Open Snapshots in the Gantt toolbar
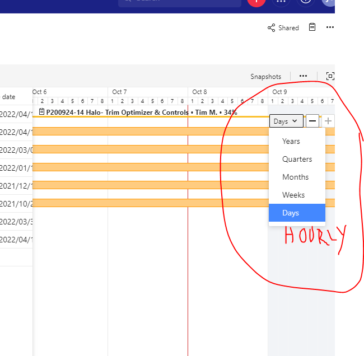The image size is (364, 356). [265, 77]
